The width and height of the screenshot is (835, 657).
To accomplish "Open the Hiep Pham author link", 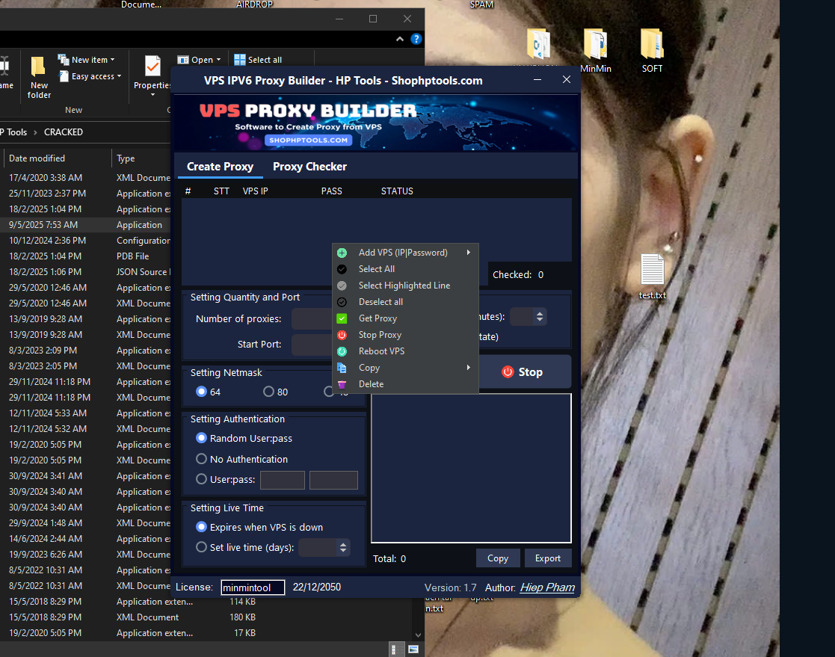I will pos(547,587).
